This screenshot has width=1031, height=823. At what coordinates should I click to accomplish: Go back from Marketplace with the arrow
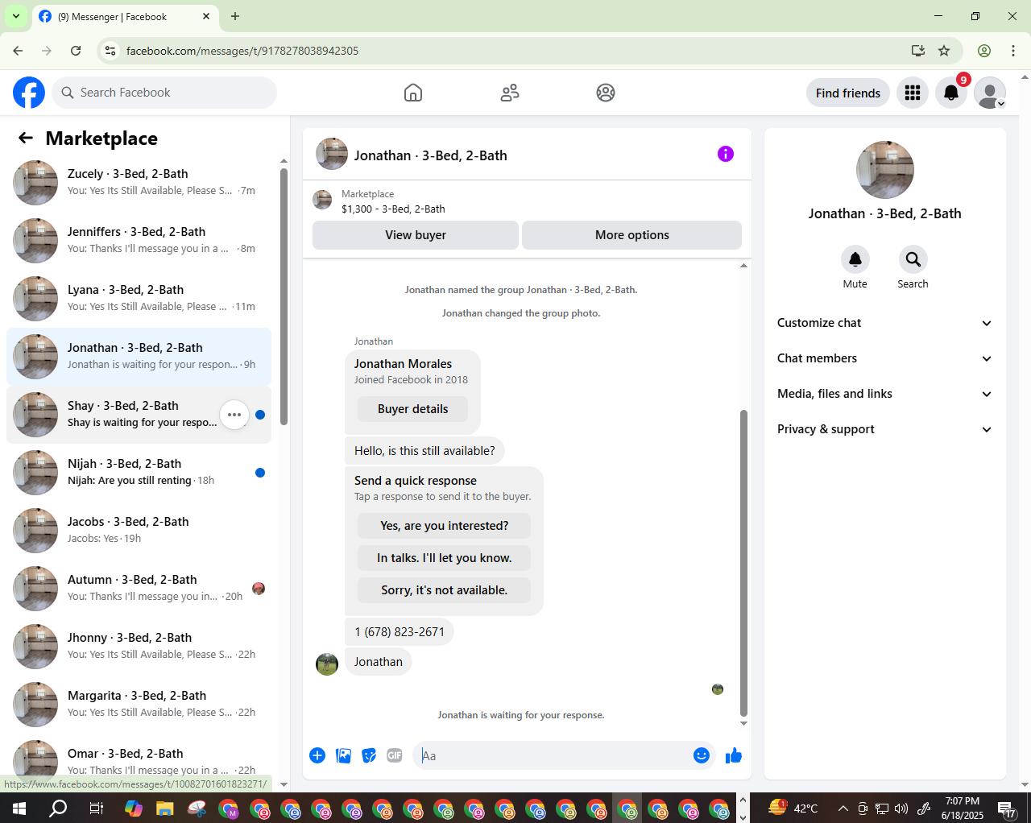26,138
